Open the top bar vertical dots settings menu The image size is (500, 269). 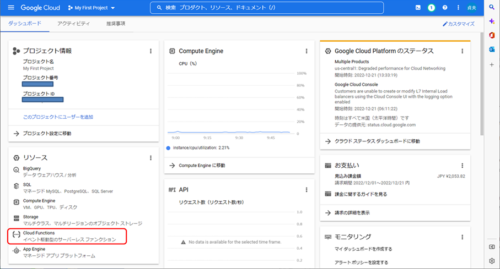458,8
